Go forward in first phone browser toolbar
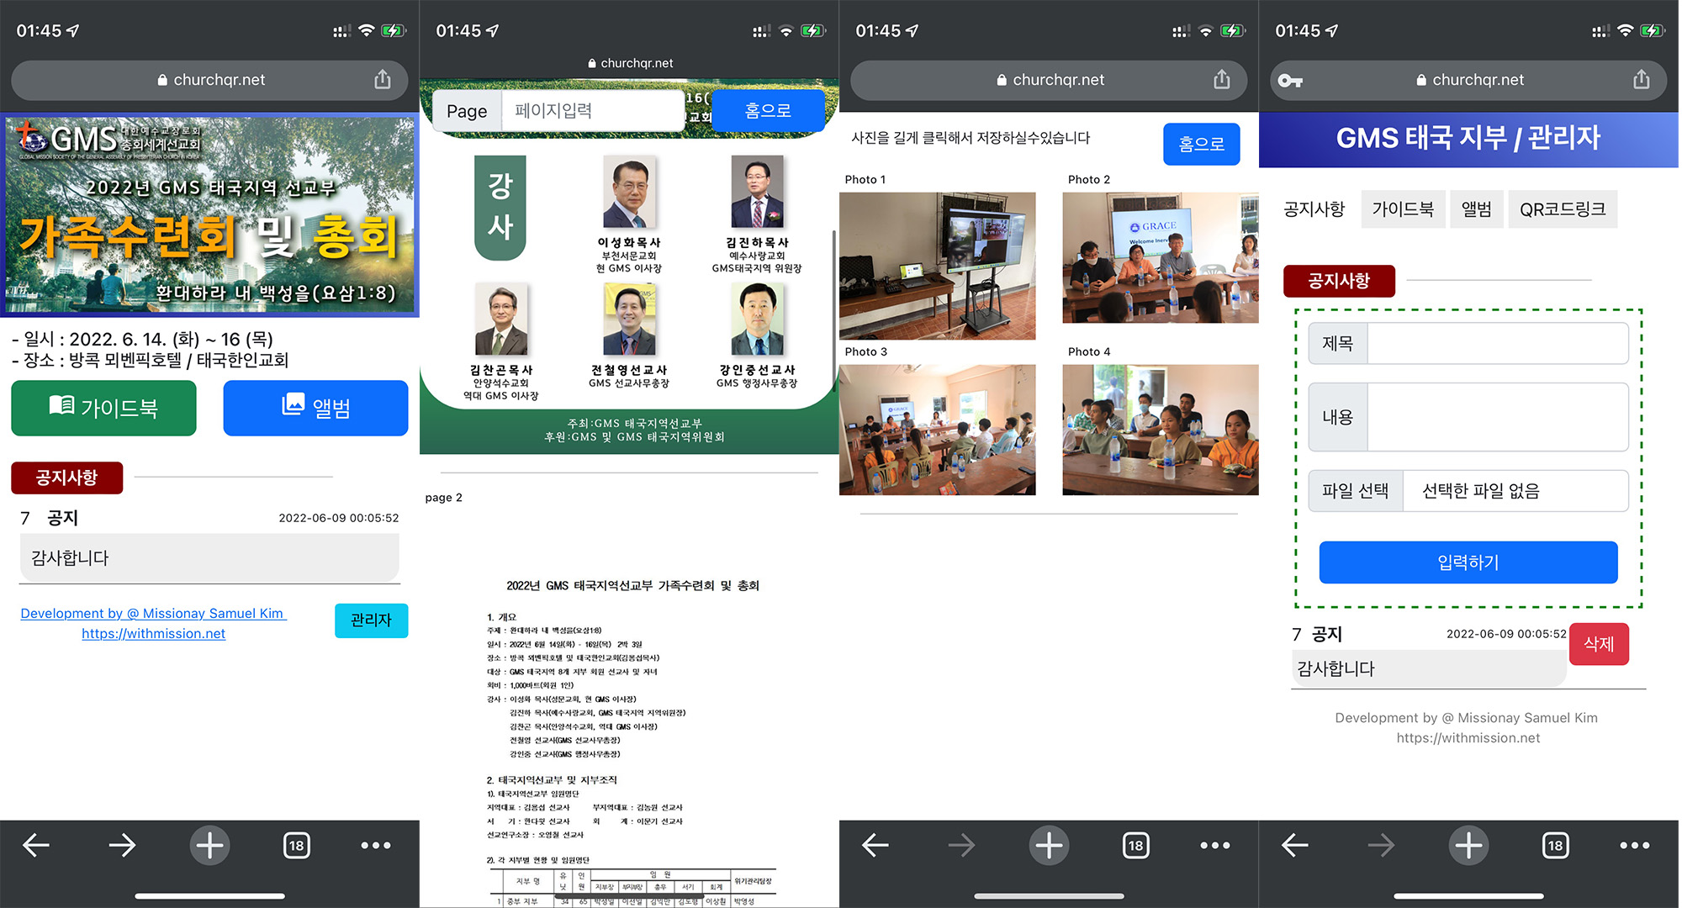The width and height of the screenshot is (1682, 908). pyautogui.click(x=123, y=845)
